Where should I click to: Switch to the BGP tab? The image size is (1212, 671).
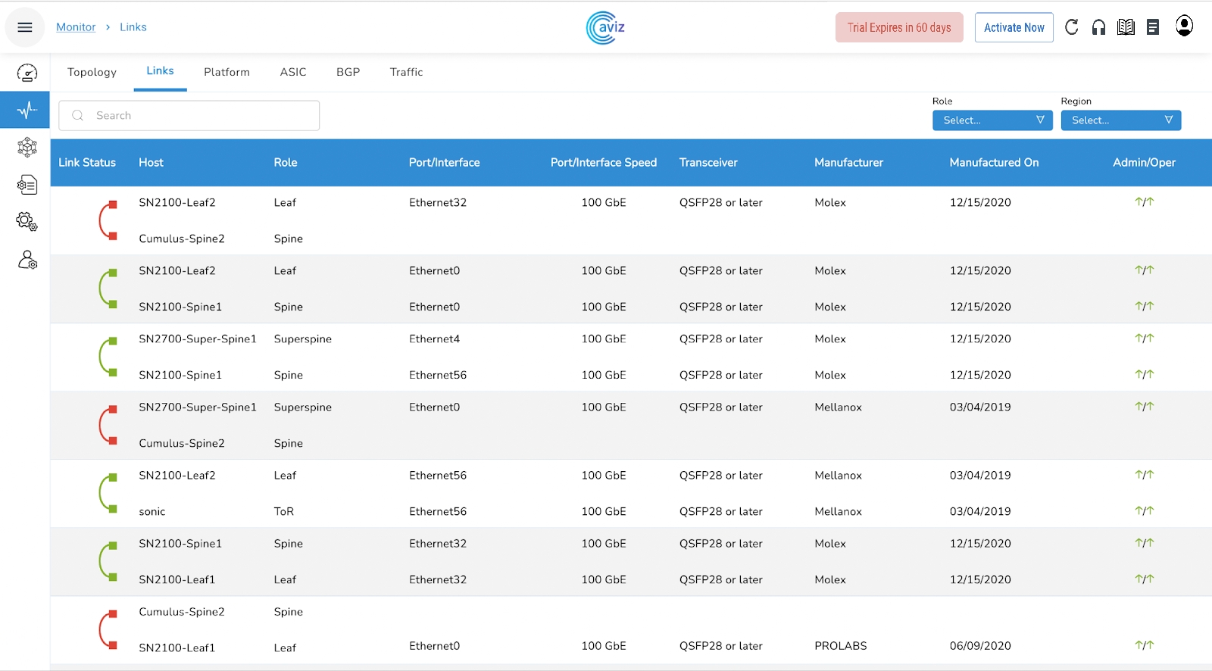click(348, 72)
